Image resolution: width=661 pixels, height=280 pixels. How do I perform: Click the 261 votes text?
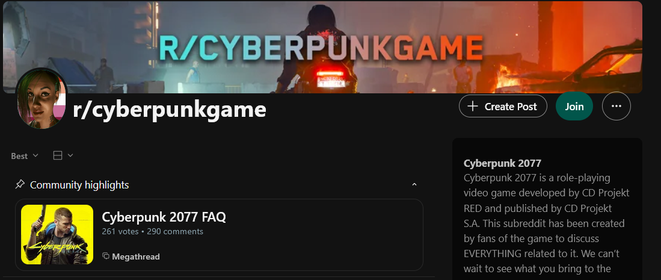click(120, 231)
